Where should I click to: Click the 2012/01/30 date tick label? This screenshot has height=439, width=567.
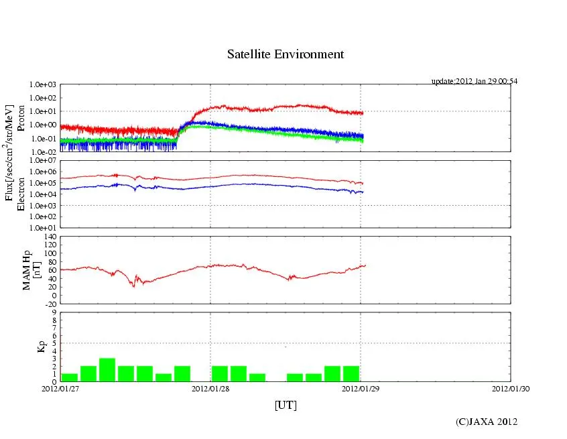(x=510, y=387)
